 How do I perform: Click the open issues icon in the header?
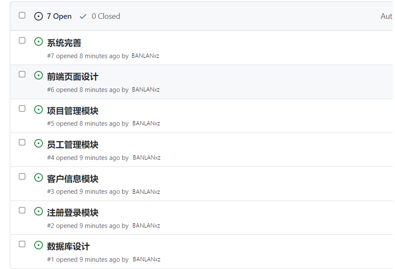[x=39, y=17]
